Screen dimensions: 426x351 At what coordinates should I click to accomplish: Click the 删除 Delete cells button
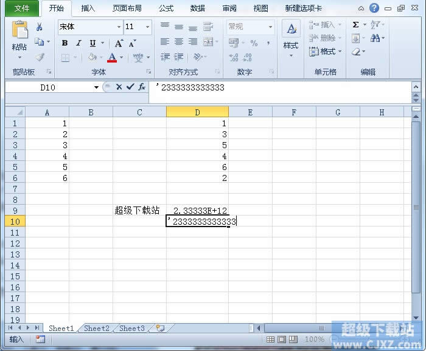(x=325, y=38)
